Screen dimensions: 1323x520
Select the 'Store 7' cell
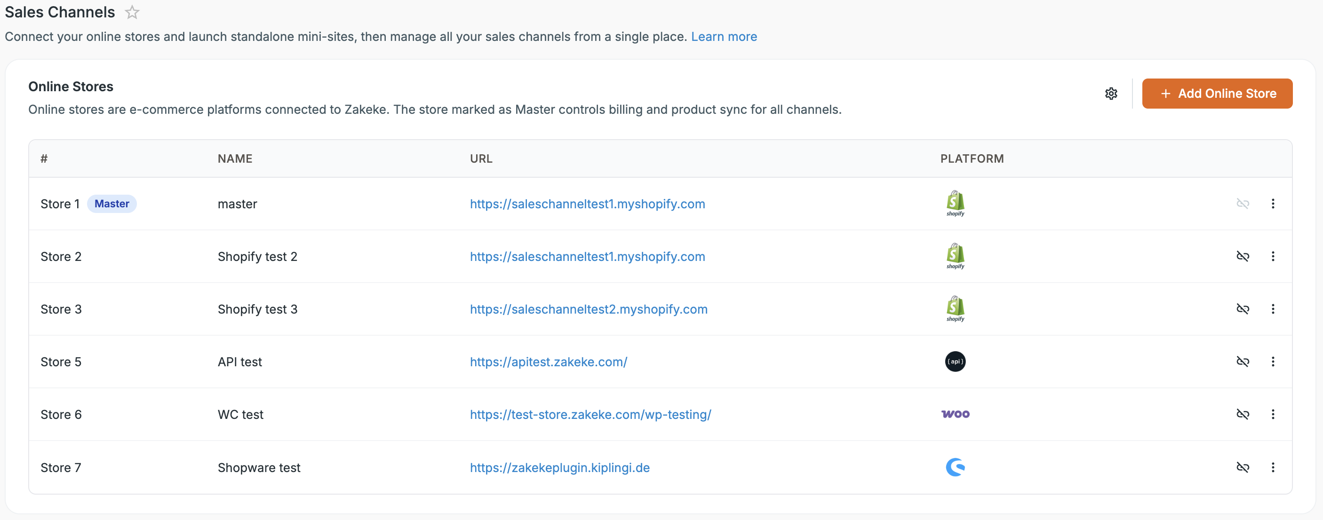coord(61,468)
